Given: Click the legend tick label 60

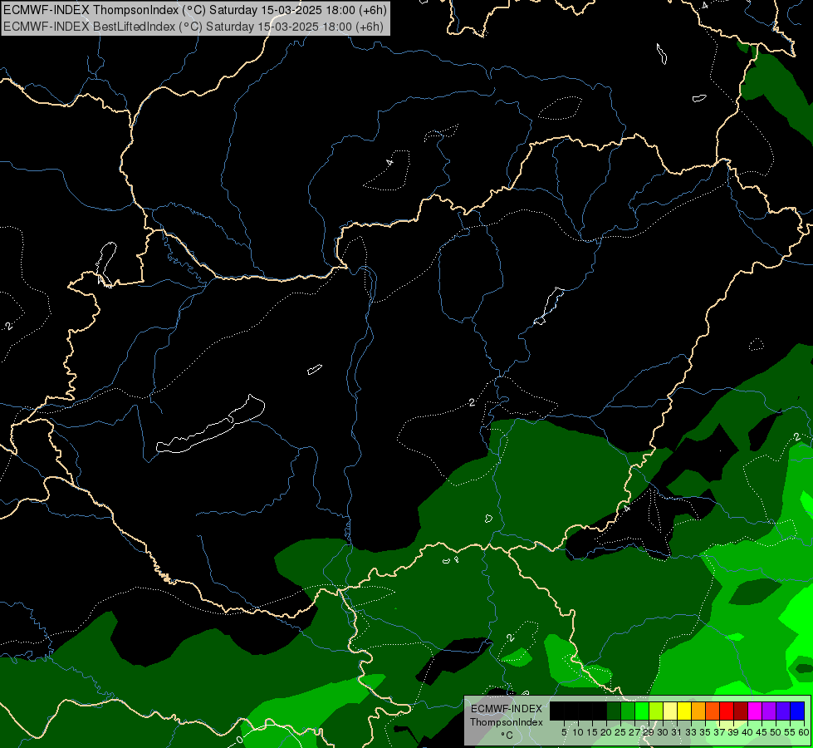Looking at the screenshot, I should coord(804,732).
